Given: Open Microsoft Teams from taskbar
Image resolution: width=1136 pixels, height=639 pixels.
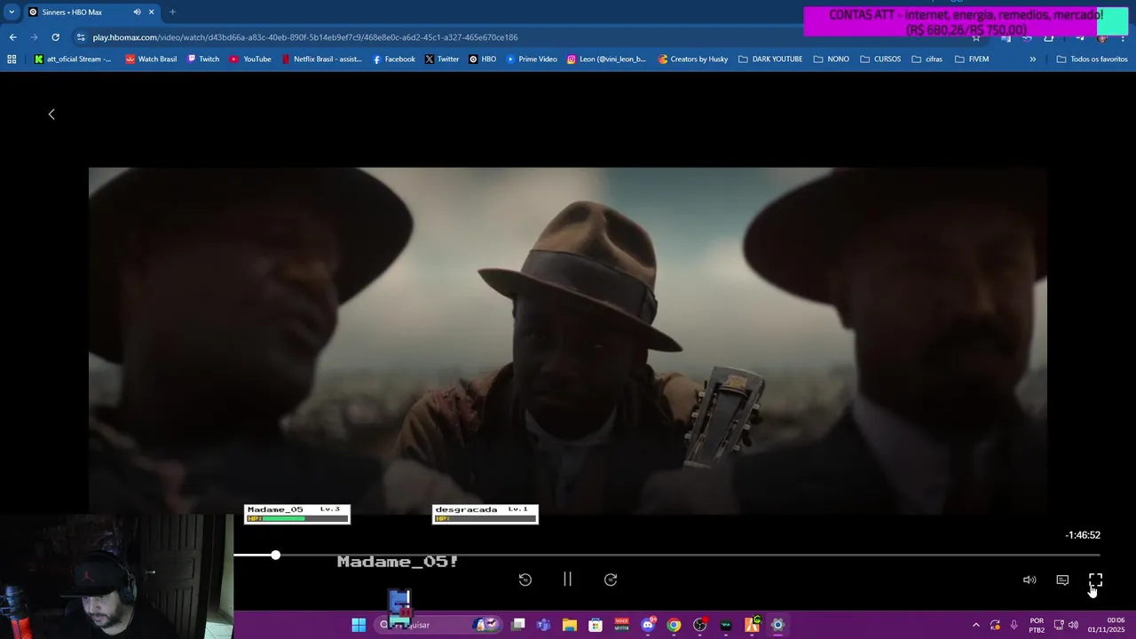Looking at the screenshot, I should 543,625.
